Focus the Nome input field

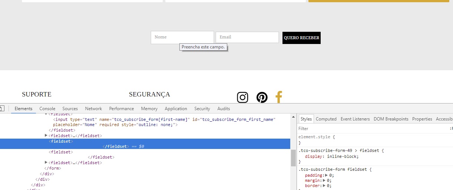(x=182, y=37)
